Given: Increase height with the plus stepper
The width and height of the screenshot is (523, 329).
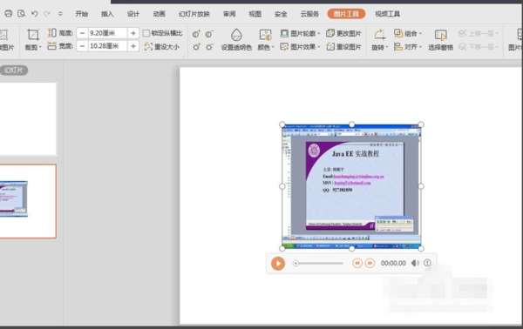Looking at the screenshot, I should pos(133,33).
